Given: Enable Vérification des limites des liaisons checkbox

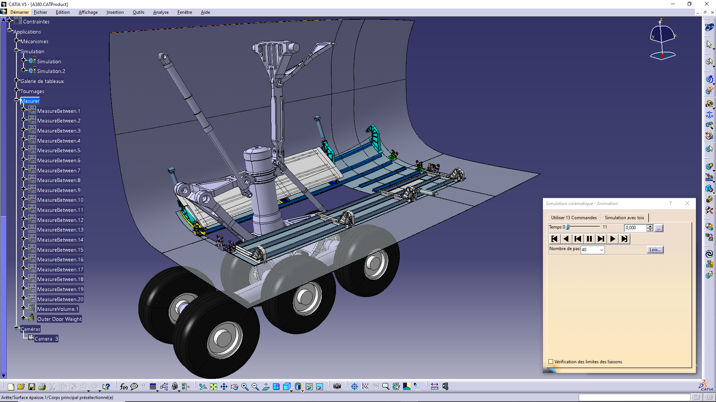Looking at the screenshot, I should click(x=551, y=361).
